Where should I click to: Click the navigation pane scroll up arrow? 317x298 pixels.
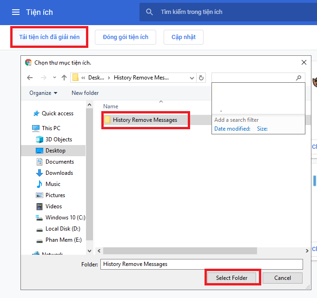[x=89, y=105]
